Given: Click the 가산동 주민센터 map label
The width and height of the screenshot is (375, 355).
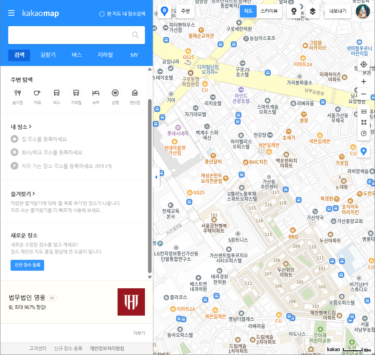Looking at the screenshot, I should pos(269,184).
